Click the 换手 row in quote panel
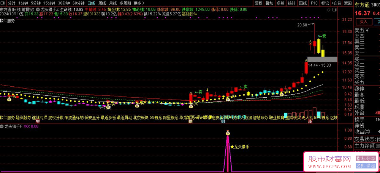380x173 pixels. (x=367, y=120)
